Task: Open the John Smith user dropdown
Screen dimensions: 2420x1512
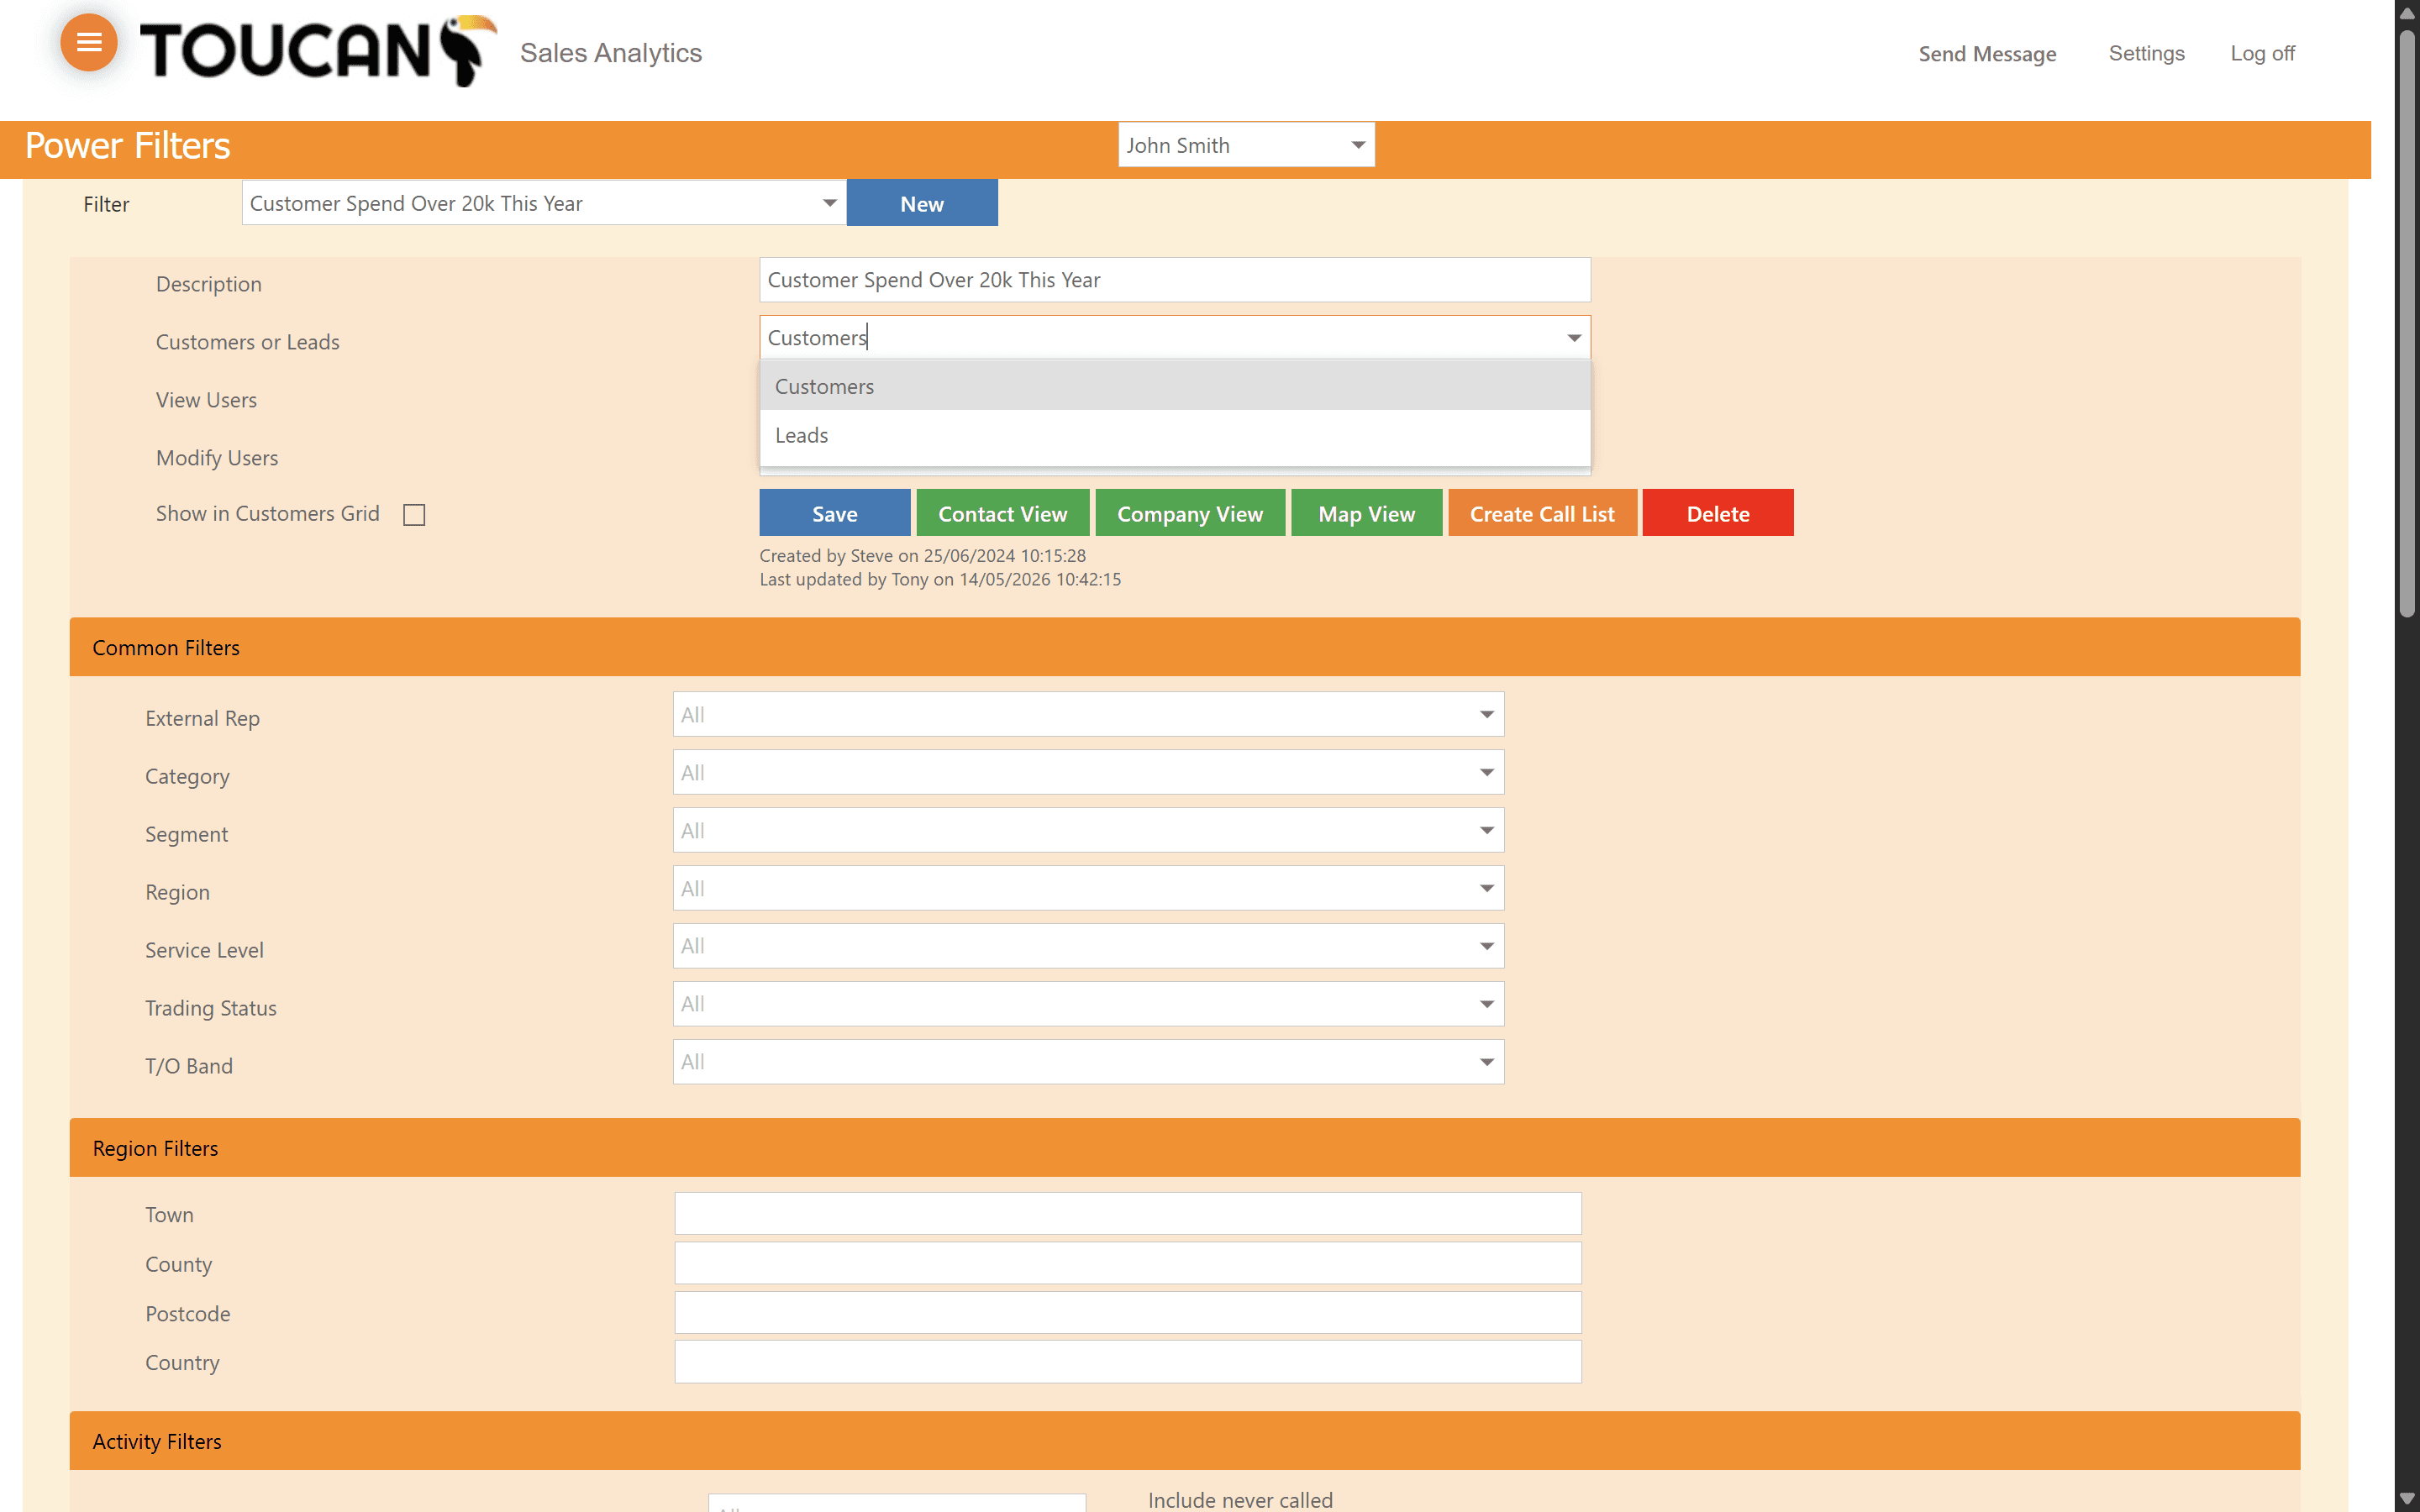Action: pyautogui.click(x=1246, y=145)
